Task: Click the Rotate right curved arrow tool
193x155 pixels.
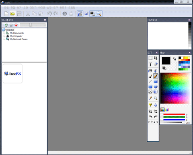Action: coord(156,116)
